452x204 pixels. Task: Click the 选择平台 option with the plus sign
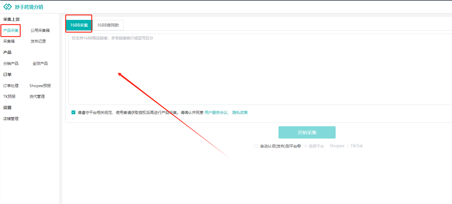click(314, 146)
